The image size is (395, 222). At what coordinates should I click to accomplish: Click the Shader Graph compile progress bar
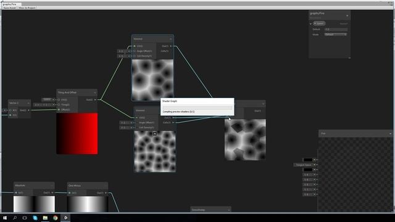click(197, 108)
